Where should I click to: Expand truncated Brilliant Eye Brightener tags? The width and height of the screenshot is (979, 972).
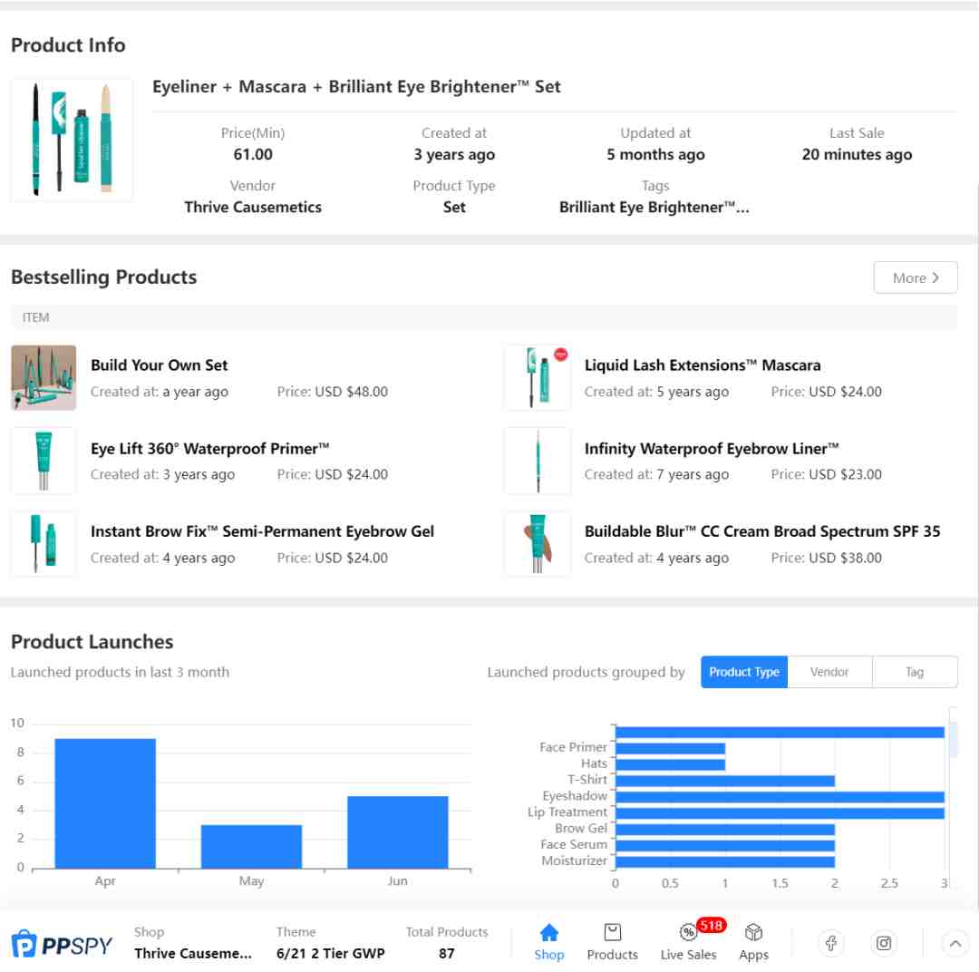[x=654, y=208]
